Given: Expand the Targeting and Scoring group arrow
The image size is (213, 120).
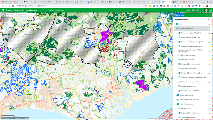Looking at the screenshot, I should pos(177,95).
